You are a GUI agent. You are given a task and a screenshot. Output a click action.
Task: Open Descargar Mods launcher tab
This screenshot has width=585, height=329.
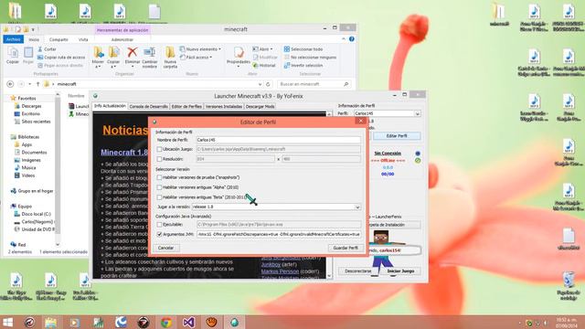point(260,106)
